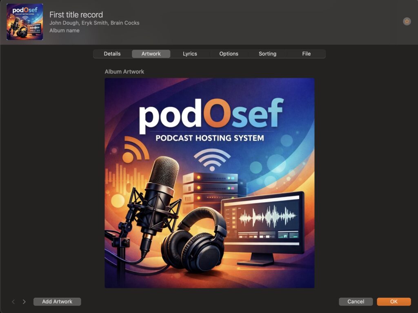The height and width of the screenshot is (313, 418).
Task: Go to the next song with right chevron
Action: (24, 302)
